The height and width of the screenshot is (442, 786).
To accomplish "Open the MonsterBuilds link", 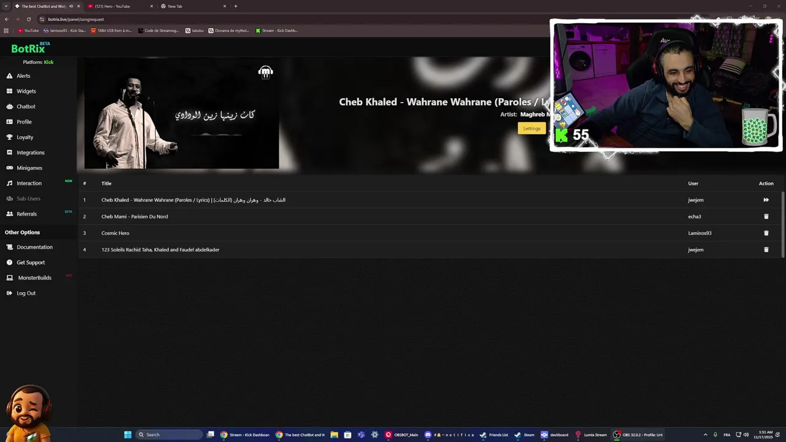I will point(29,277).
